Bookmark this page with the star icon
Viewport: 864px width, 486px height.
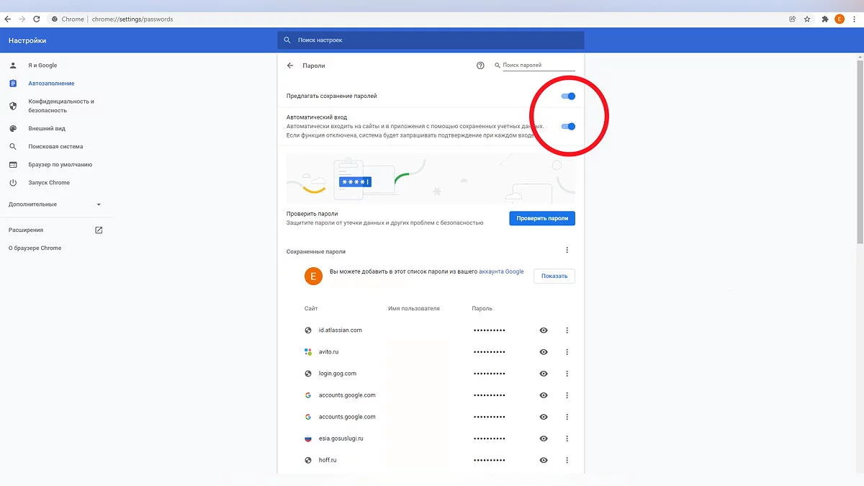(x=807, y=19)
